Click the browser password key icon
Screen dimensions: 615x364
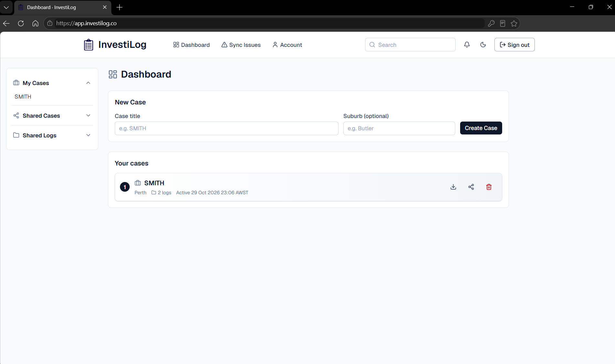coord(491,23)
